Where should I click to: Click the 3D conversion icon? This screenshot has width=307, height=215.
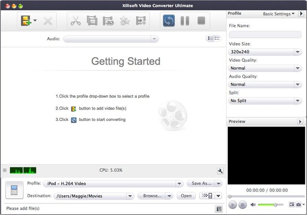point(108,21)
